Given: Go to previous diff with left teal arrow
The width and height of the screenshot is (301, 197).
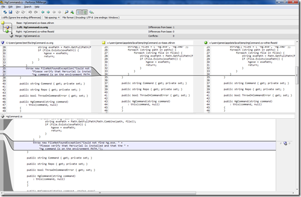Looking at the screenshot, I should (42, 12).
